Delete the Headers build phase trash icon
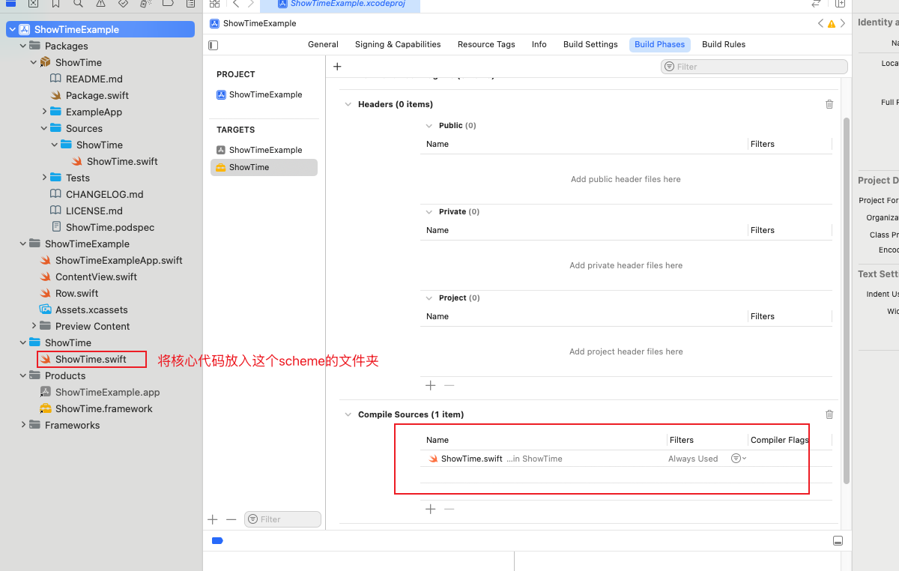The image size is (899, 571). click(x=829, y=104)
